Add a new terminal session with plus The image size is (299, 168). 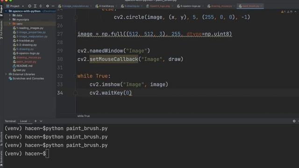click(x=36, y=121)
